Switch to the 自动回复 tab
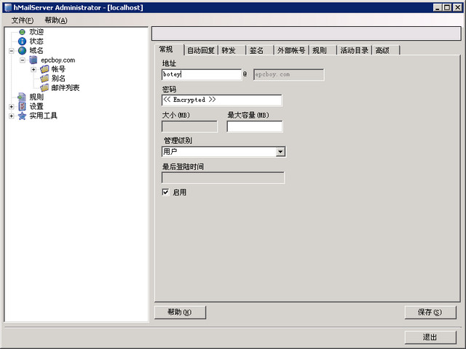This screenshot has height=349, width=466. pos(201,50)
